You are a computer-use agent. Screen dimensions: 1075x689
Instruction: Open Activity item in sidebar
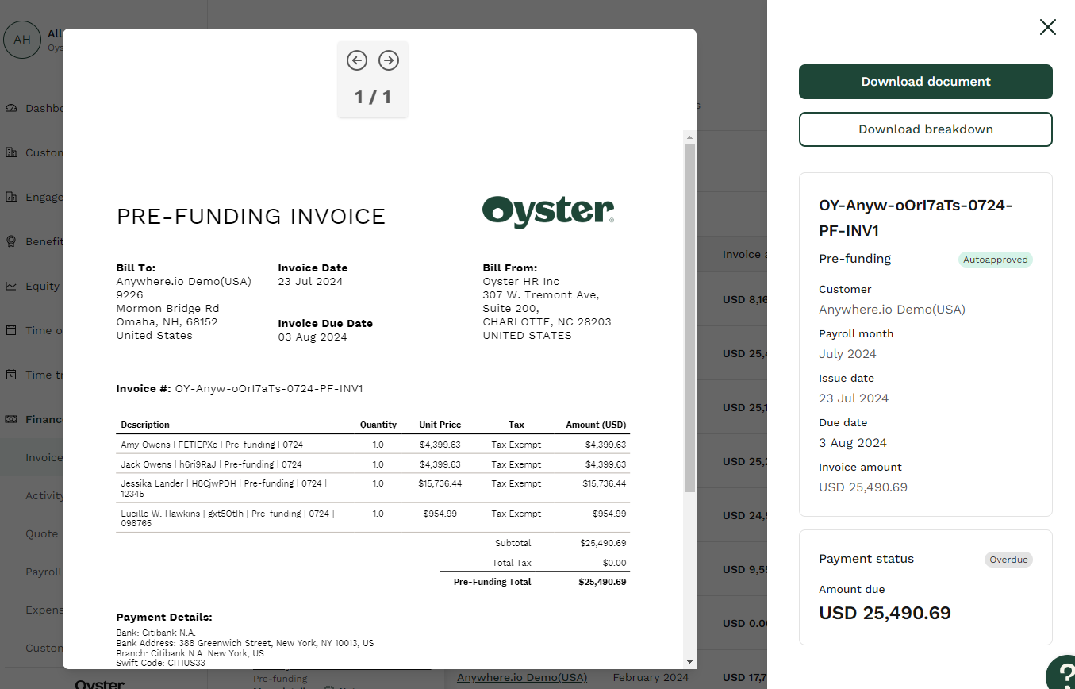44,495
